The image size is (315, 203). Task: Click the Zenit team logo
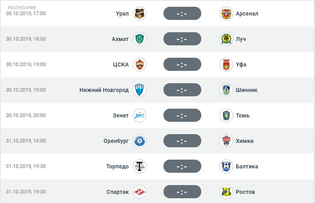click(140, 115)
